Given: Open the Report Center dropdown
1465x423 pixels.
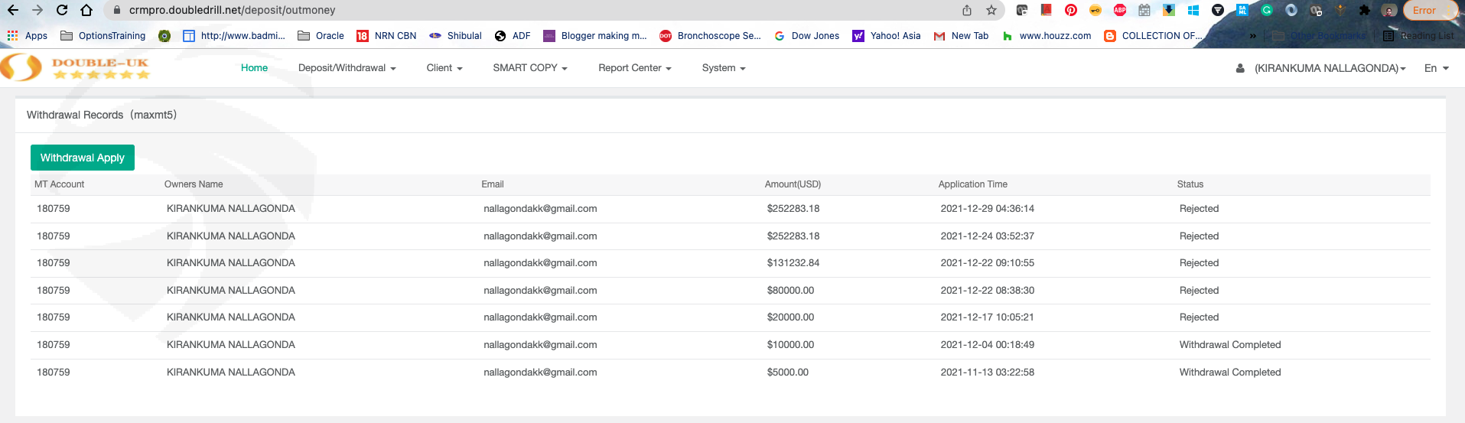Looking at the screenshot, I should coord(634,68).
